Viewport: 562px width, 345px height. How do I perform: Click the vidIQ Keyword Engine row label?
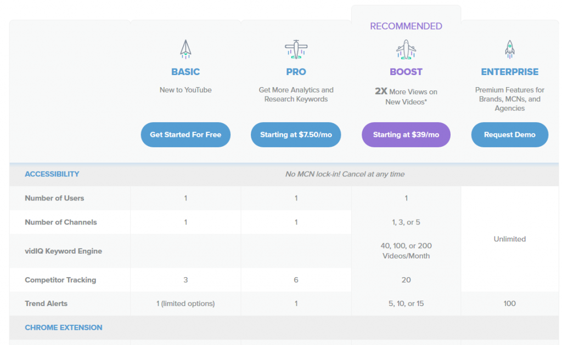64,251
